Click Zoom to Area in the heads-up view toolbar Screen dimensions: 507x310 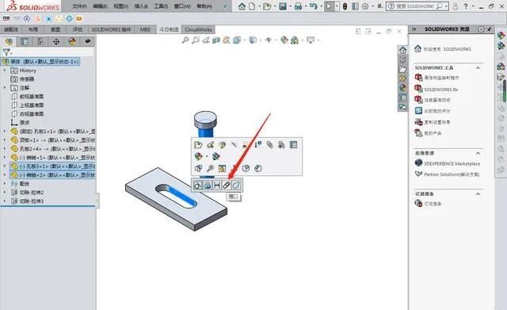point(196,40)
